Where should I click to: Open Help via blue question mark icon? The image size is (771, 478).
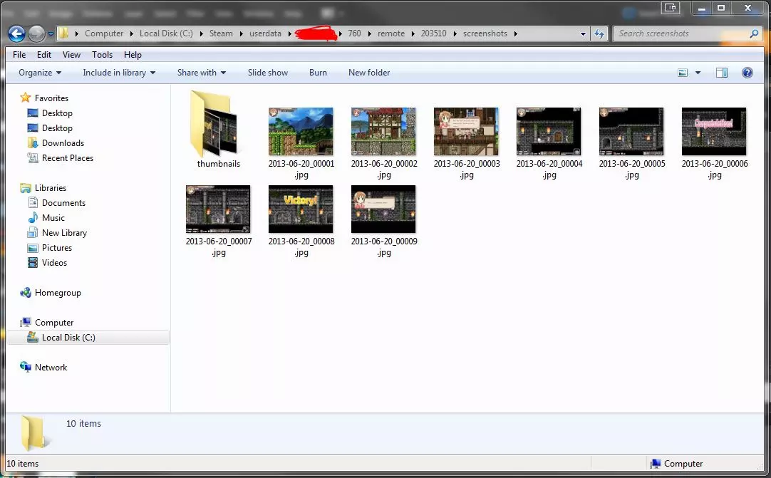[x=747, y=73]
